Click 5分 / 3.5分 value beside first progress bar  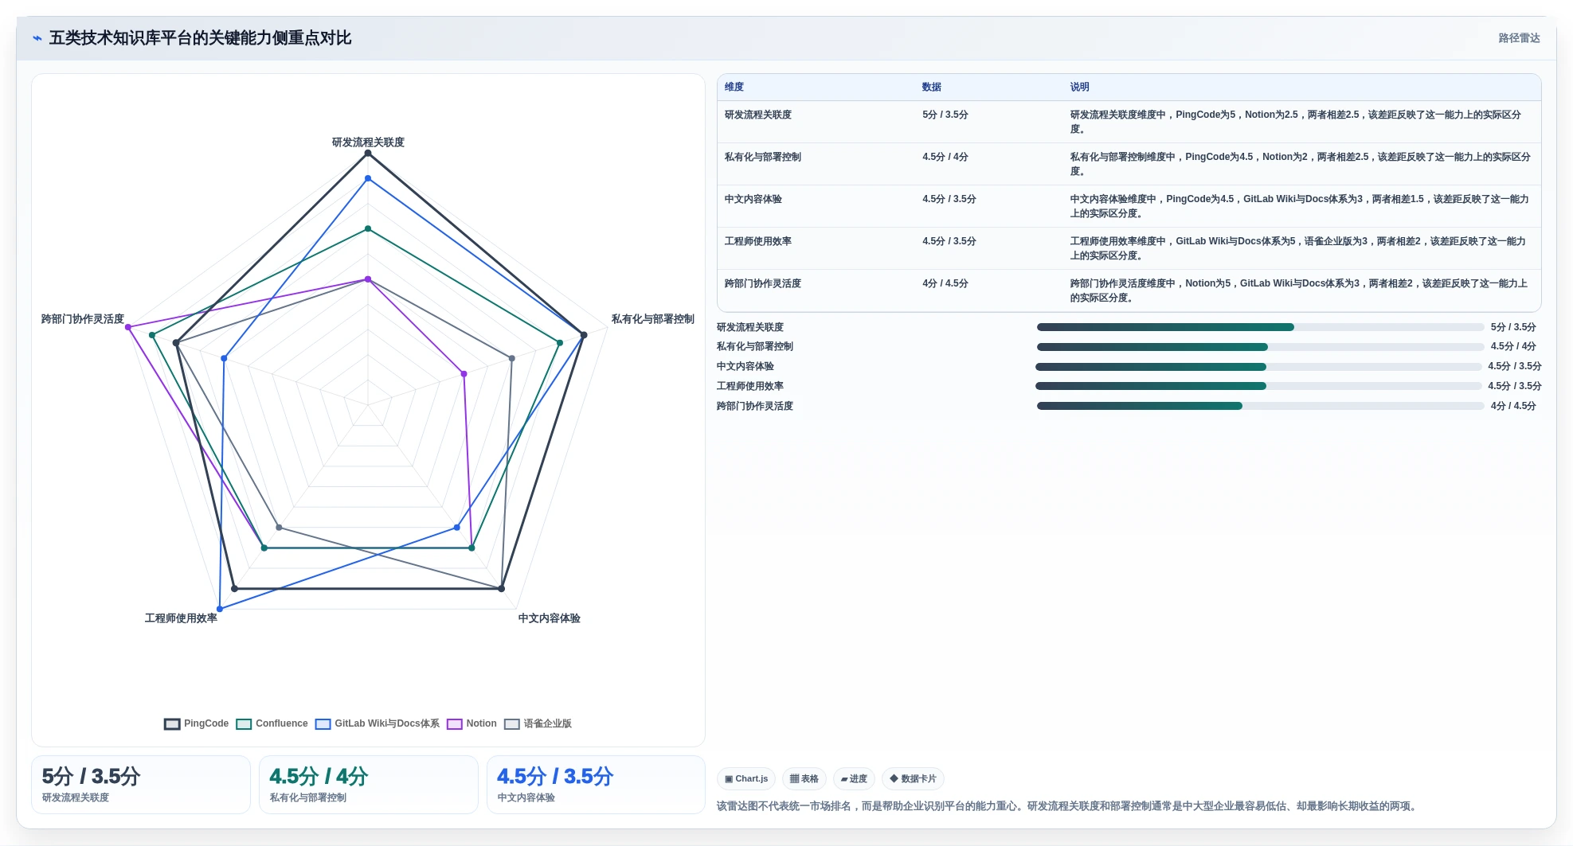point(1513,327)
